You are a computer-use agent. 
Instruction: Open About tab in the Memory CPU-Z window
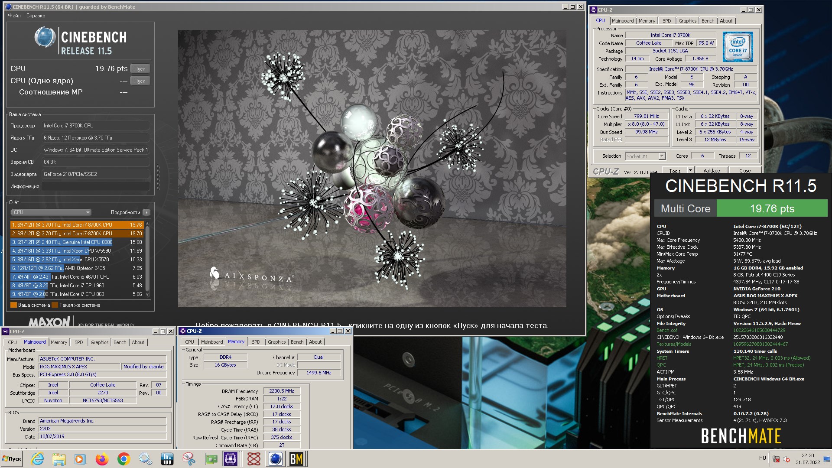tap(315, 342)
